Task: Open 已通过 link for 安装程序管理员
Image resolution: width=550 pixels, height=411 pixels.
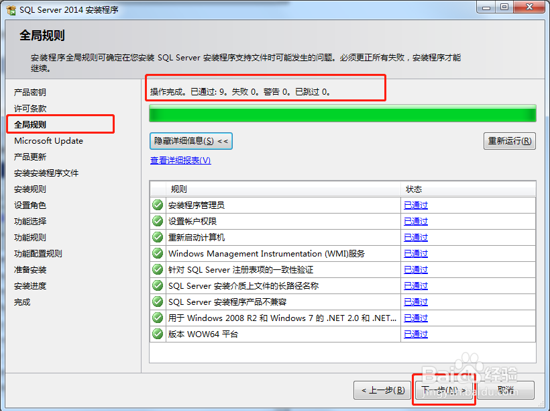Action: tap(416, 205)
